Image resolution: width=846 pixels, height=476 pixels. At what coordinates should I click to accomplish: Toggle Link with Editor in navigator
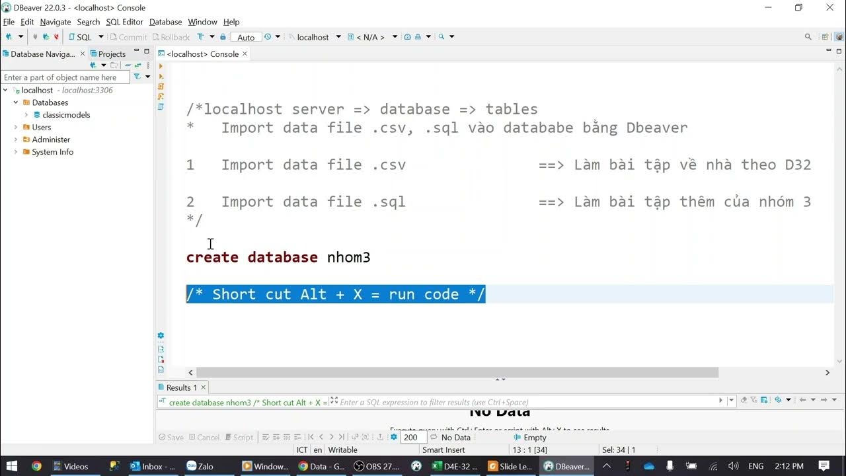[137, 65]
